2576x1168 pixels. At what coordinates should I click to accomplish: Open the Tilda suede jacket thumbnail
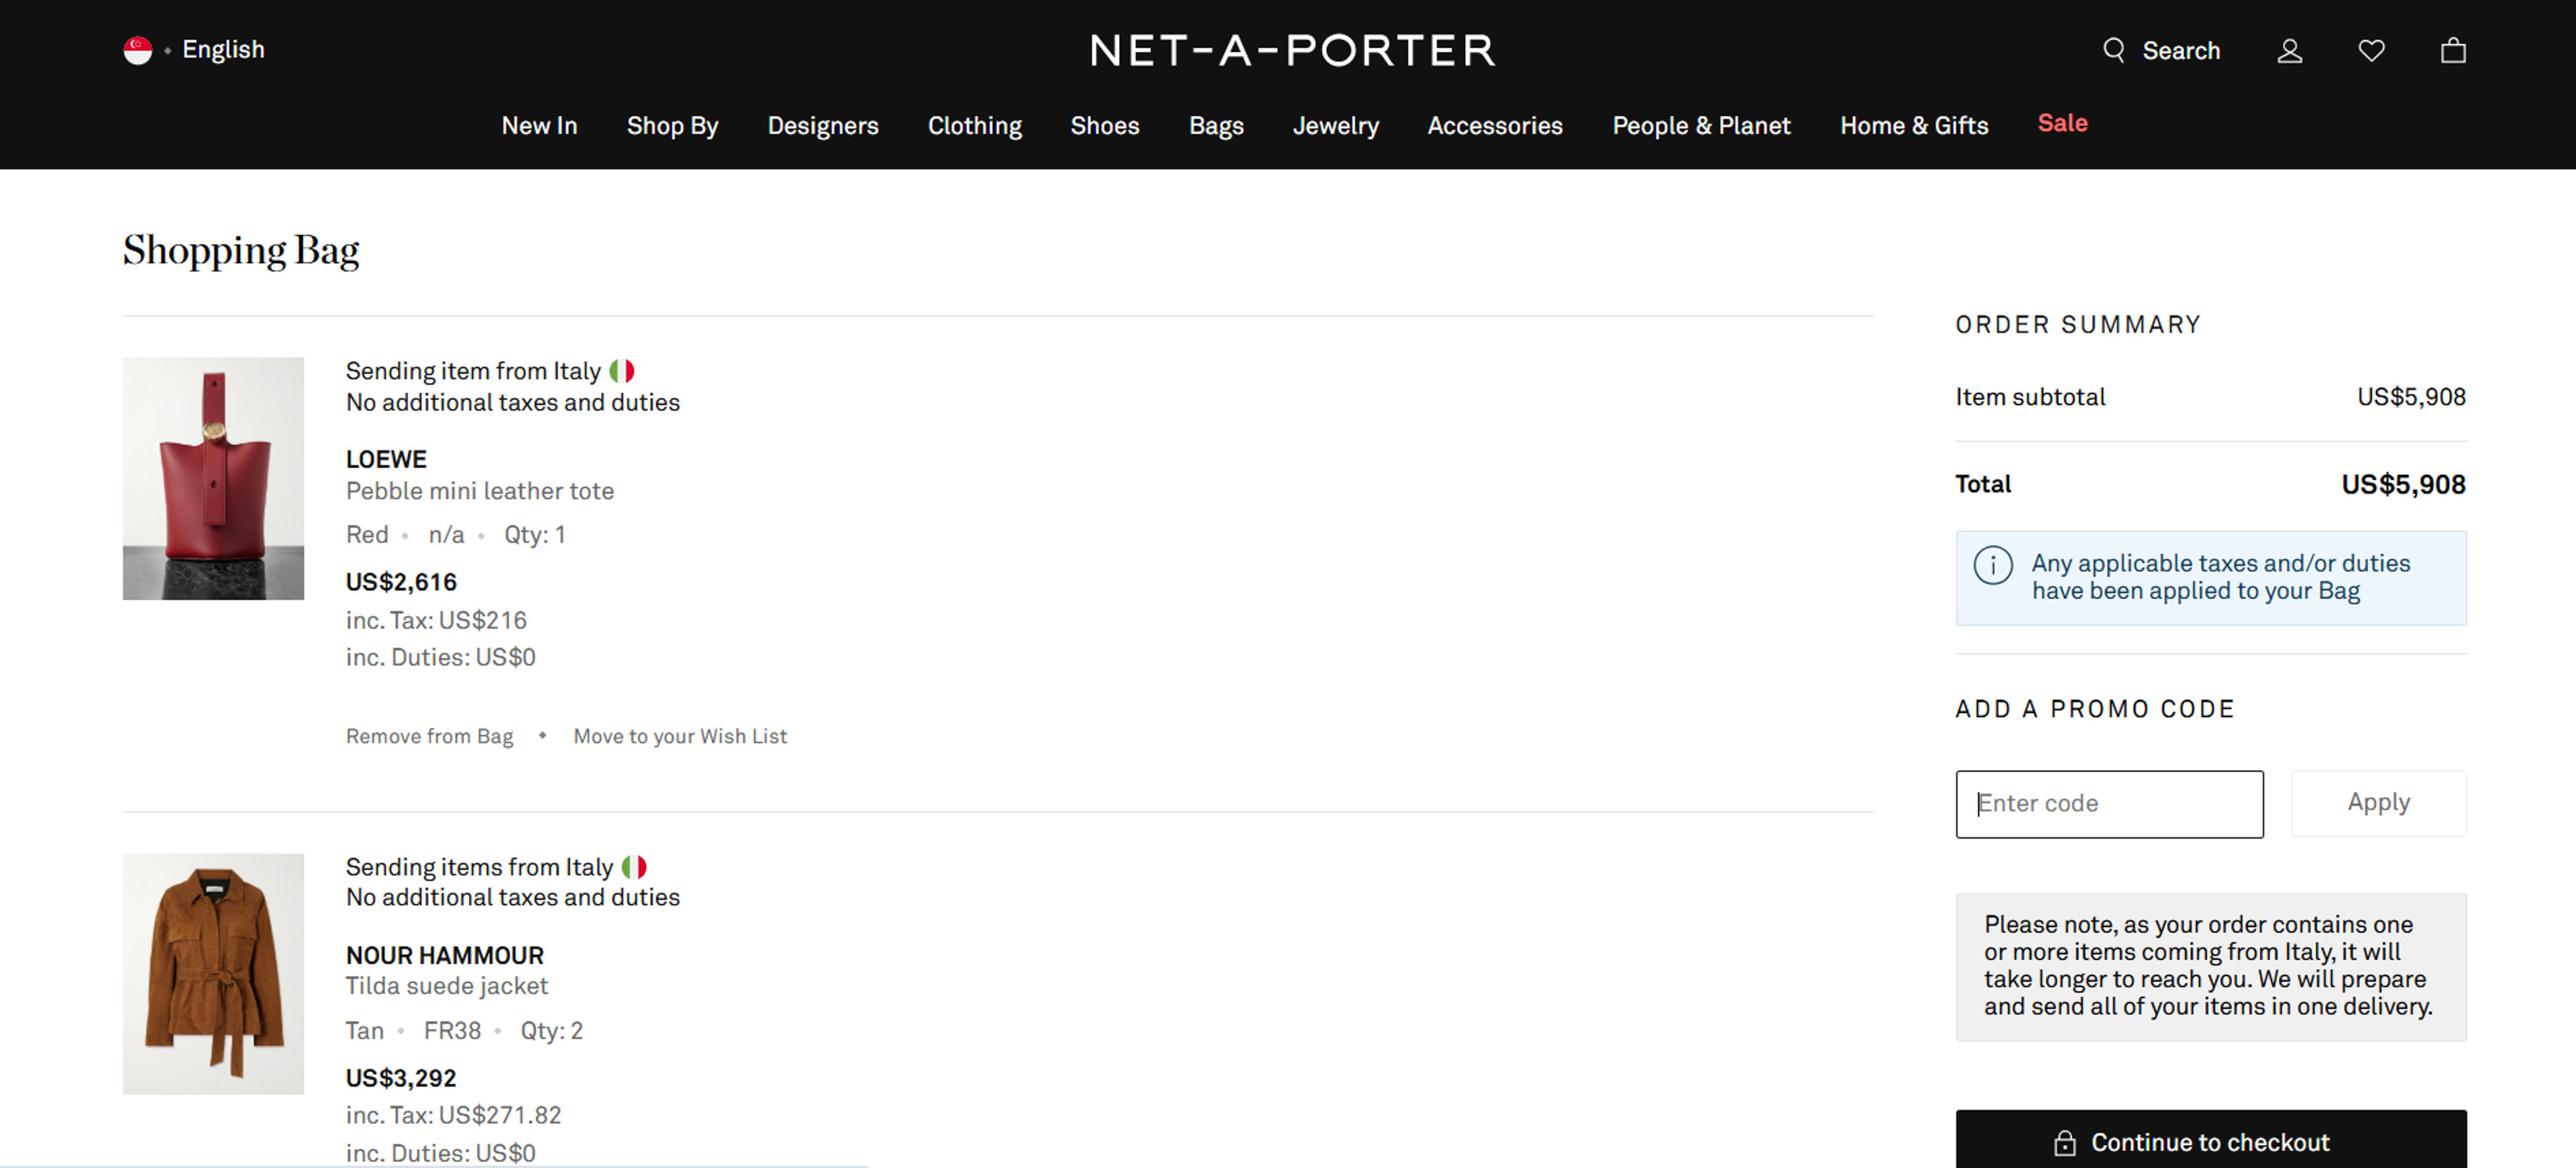tap(213, 974)
